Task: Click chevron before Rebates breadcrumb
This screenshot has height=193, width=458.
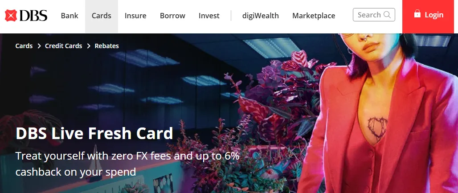Action: point(89,46)
